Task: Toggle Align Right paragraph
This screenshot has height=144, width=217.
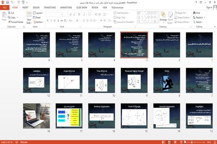Action: pyautogui.click(x=91, y=21)
